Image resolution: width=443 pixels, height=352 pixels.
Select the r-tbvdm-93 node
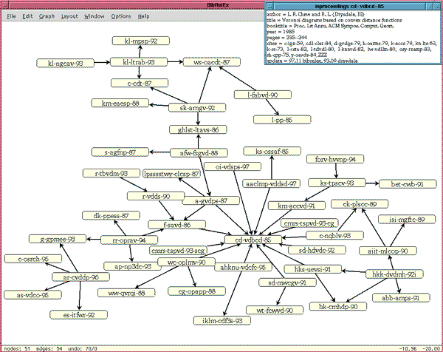111,173
